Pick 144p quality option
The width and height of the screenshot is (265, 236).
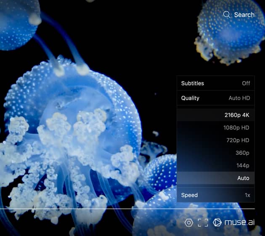216,165
